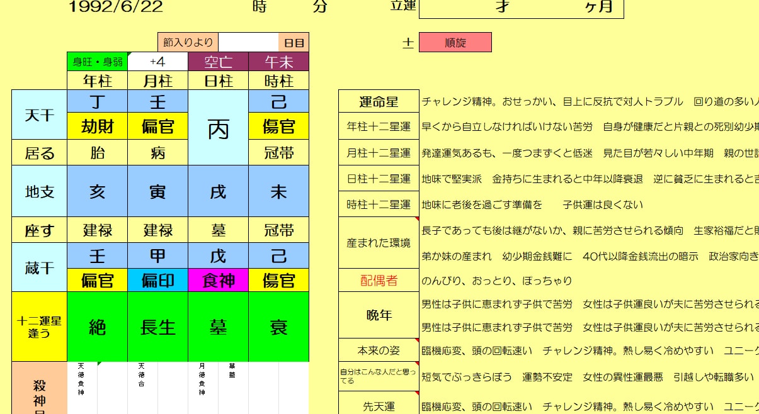Image resolution: width=759 pixels, height=414 pixels.
Task: Click the yellow 十二運星逢う label cell
Action: click(x=39, y=327)
